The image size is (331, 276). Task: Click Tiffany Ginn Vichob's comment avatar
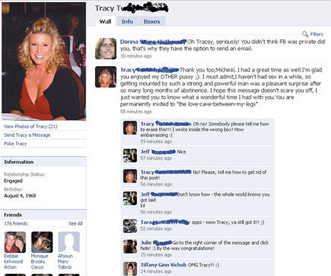130,269
